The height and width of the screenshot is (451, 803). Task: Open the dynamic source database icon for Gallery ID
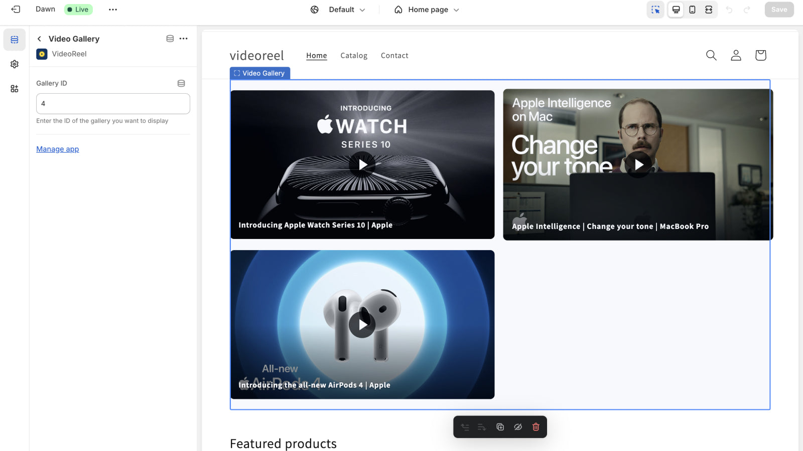tap(182, 83)
